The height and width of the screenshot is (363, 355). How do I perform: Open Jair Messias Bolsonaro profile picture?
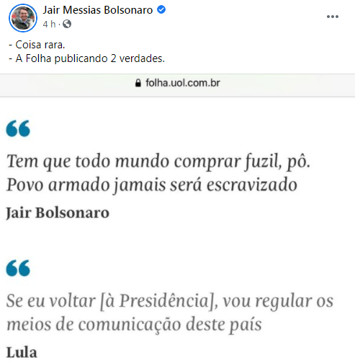[x=23, y=18]
